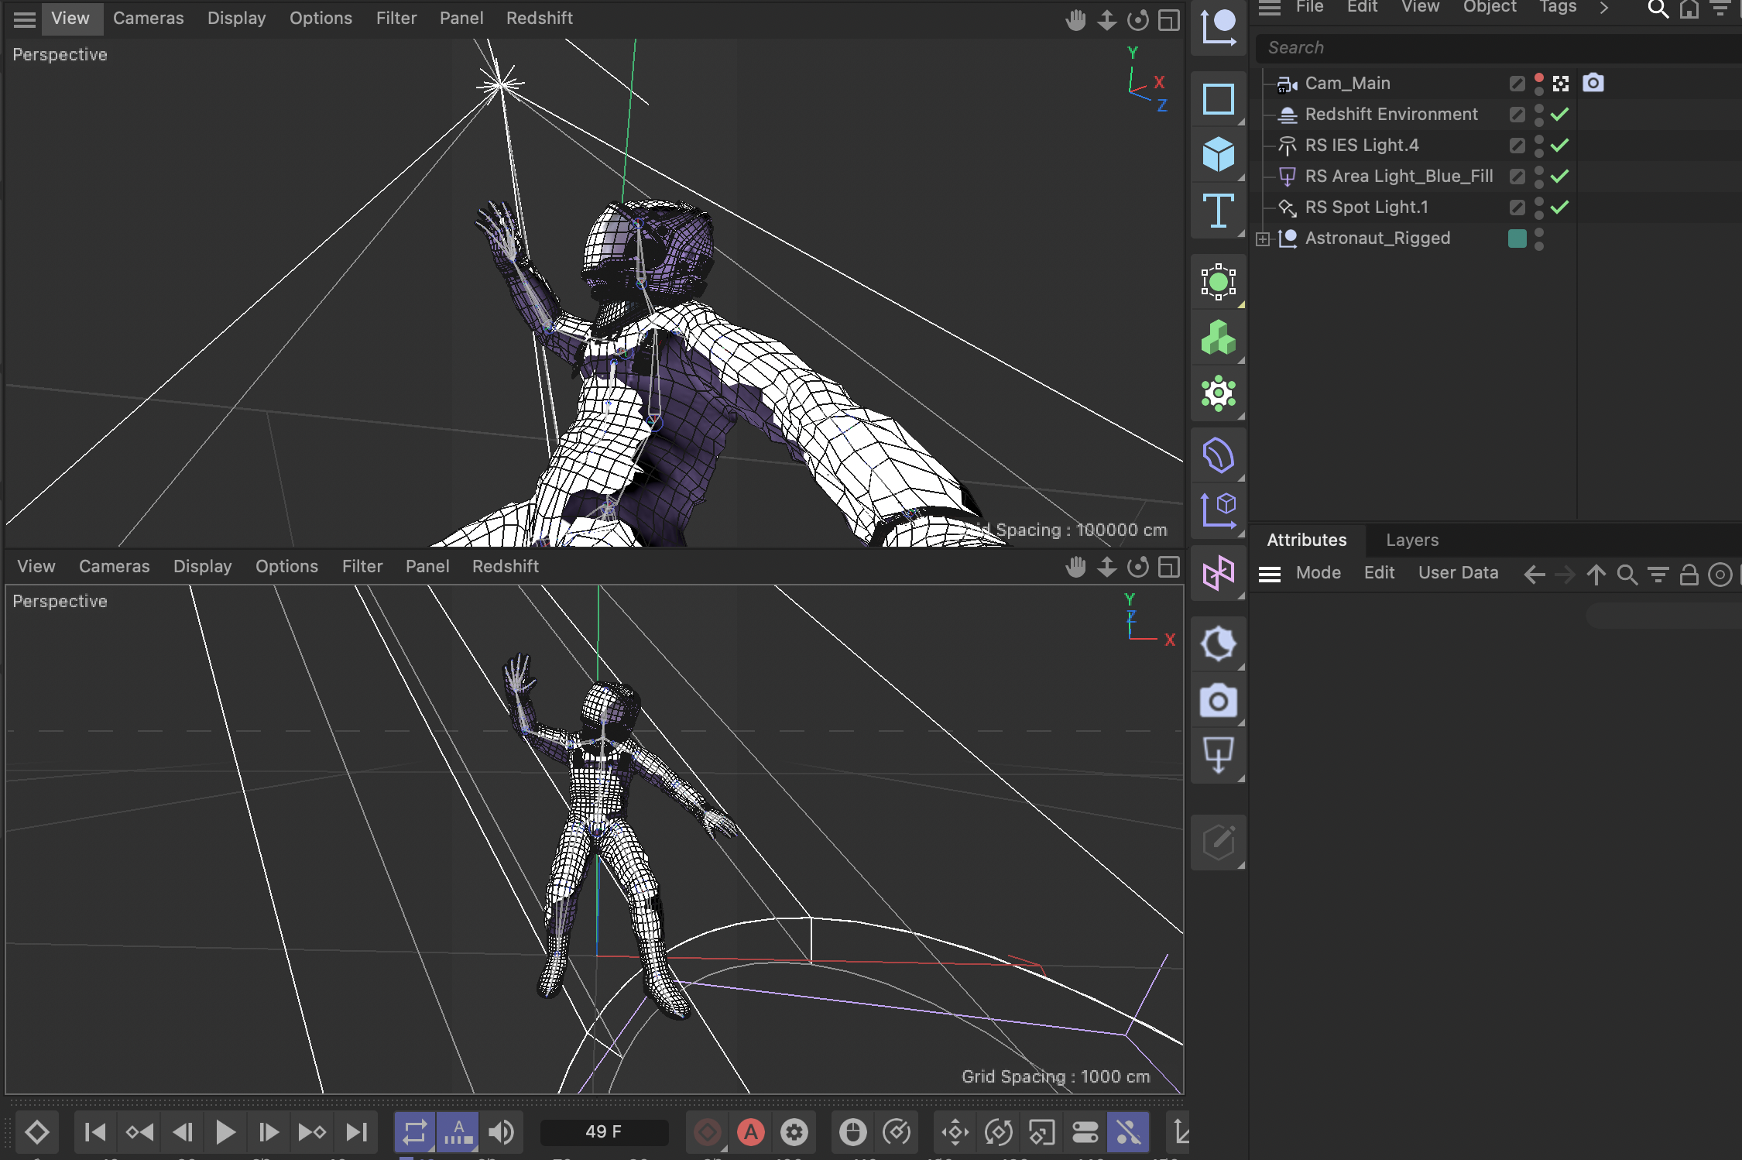Click User Data in Attributes manager
The width and height of the screenshot is (1742, 1160).
1458,573
